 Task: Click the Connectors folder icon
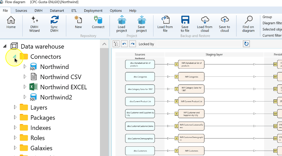(24, 57)
